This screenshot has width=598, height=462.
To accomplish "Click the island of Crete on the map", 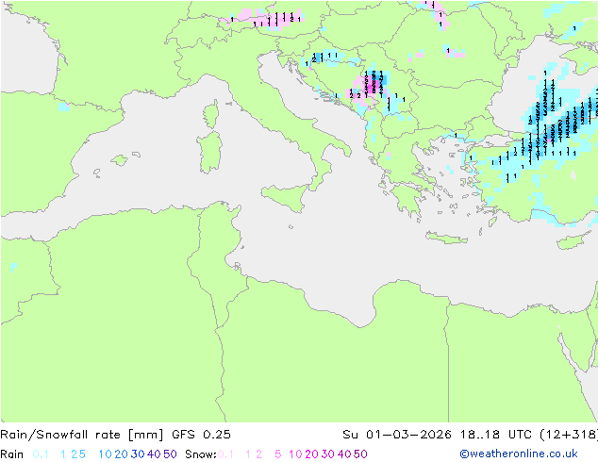I will tap(446, 238).
